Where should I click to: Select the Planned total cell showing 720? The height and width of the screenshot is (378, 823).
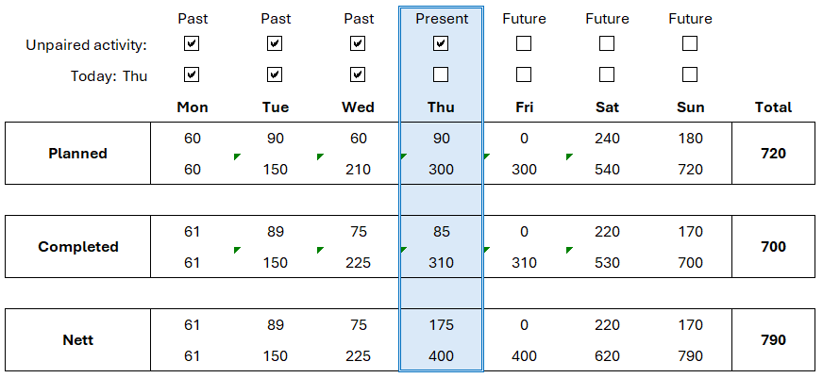773,153
